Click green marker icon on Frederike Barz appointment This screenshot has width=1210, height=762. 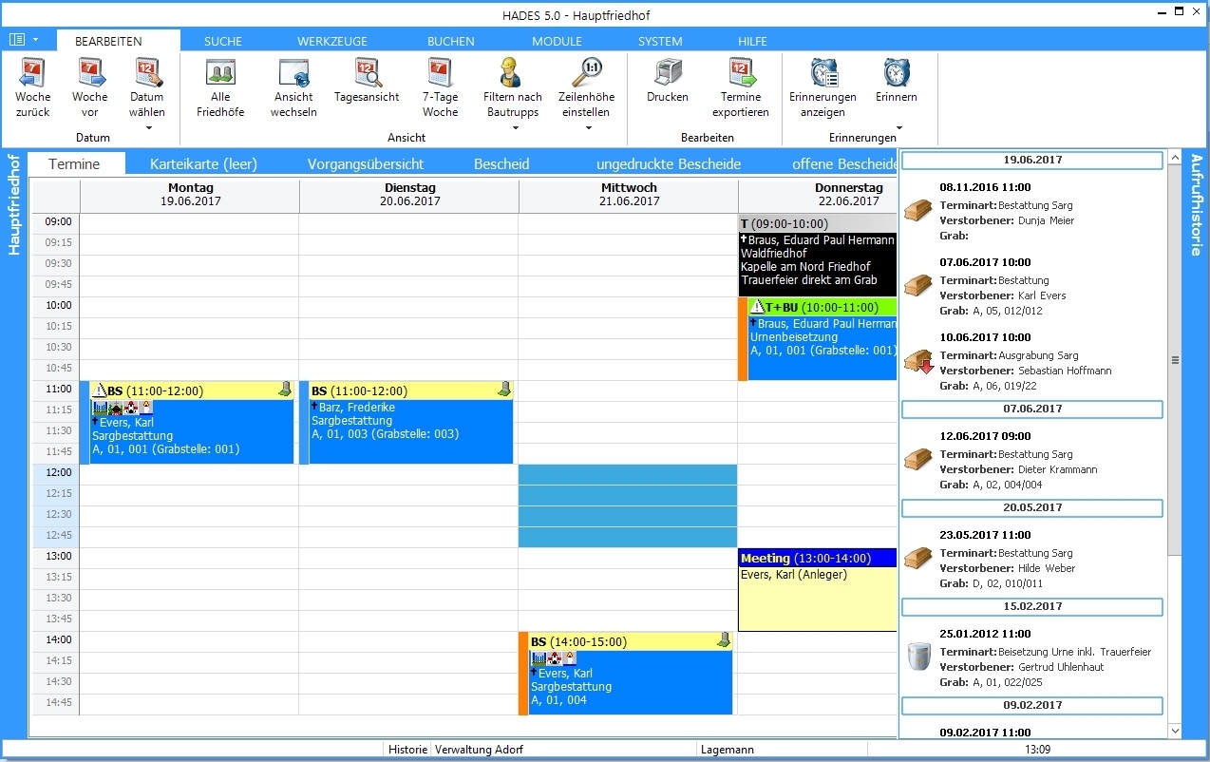[504, 390]
